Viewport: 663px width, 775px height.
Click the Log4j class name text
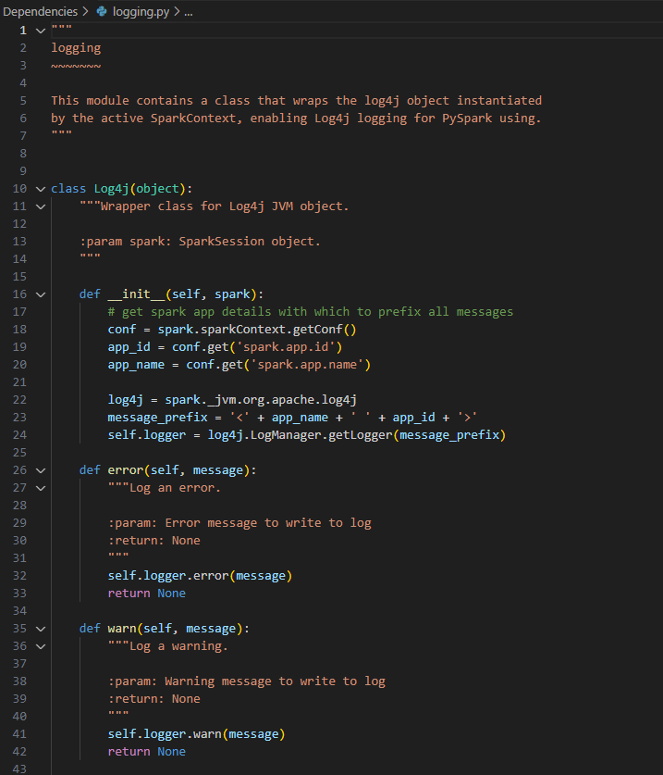[115, 188]
